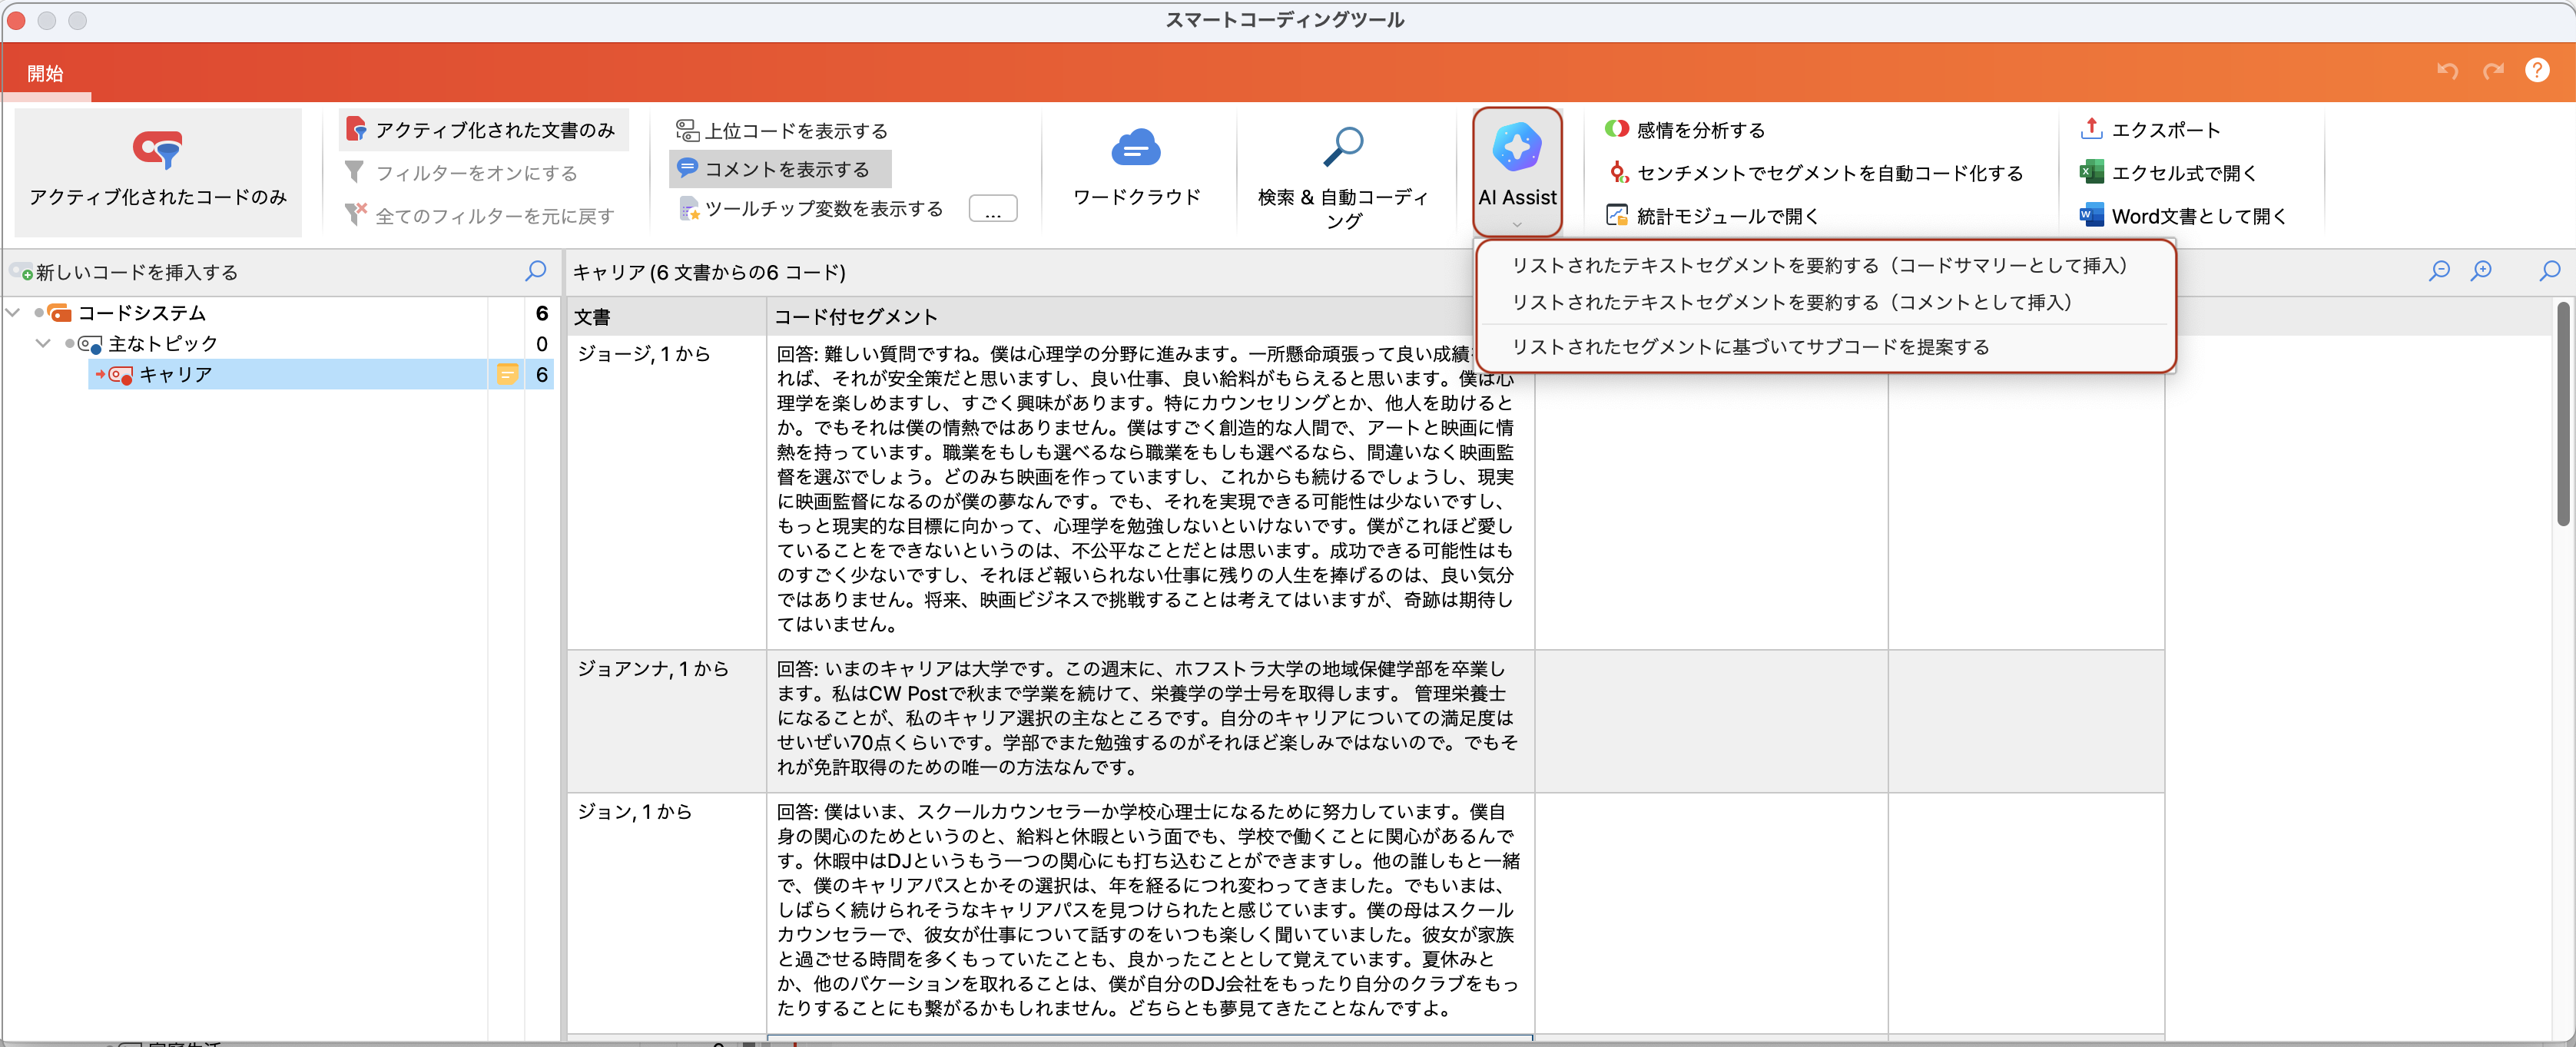Toggle アクティブ化された文書のみ option
The height and width of the screenshot is (1047, 2576).
(x=483, y=130)
